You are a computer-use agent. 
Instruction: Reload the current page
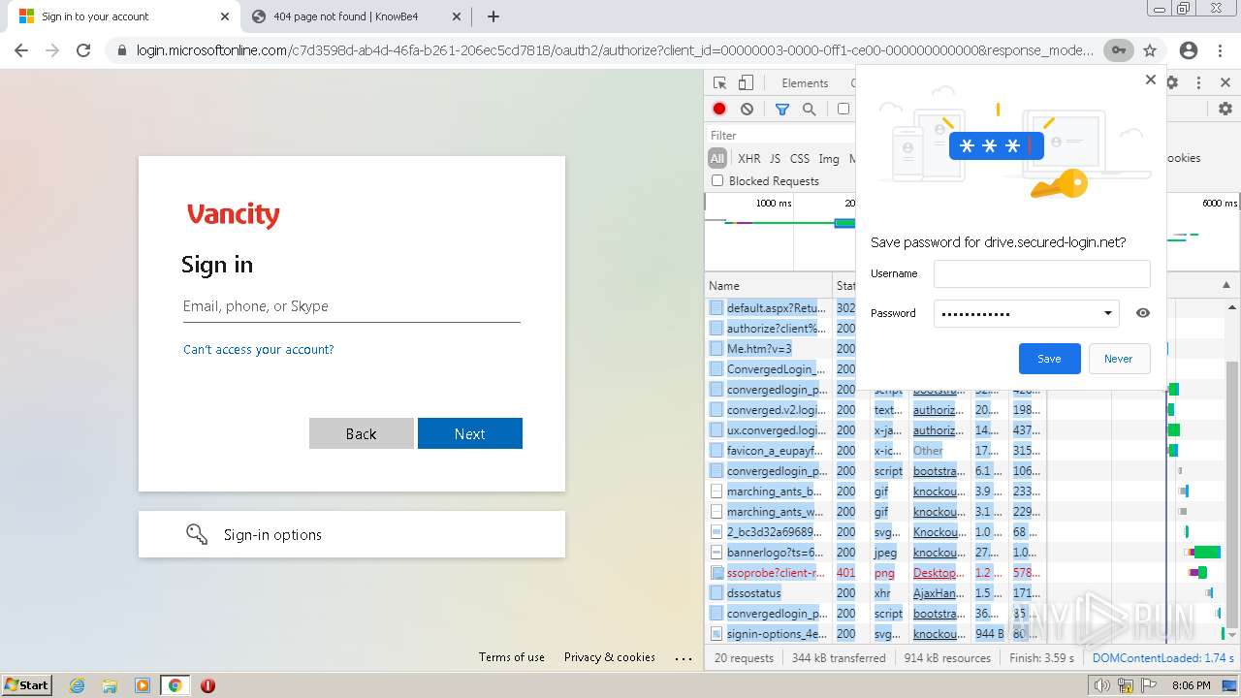click(83, 50)
